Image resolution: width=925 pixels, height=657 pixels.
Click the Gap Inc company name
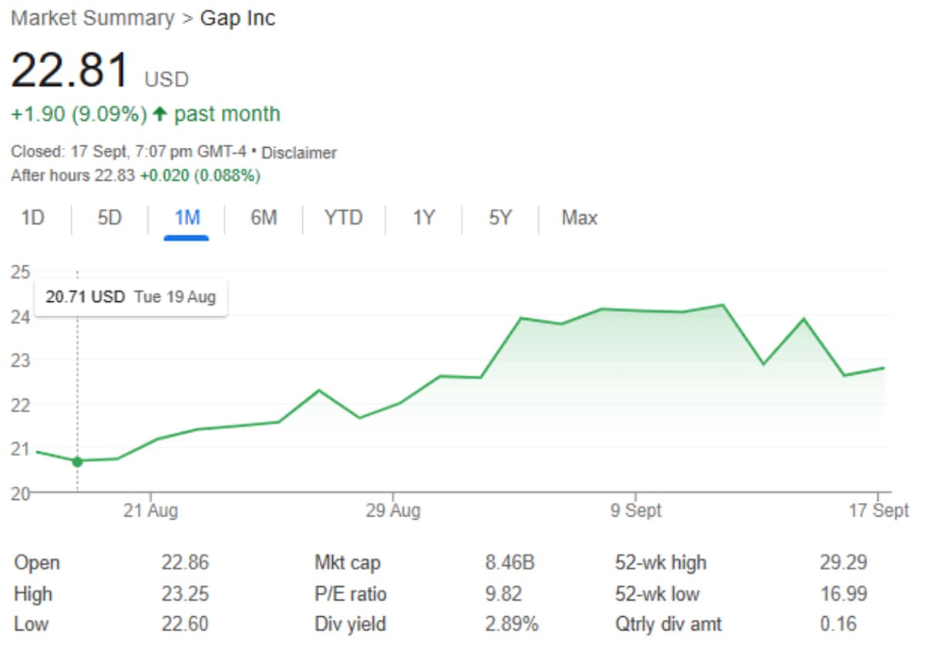237,18
